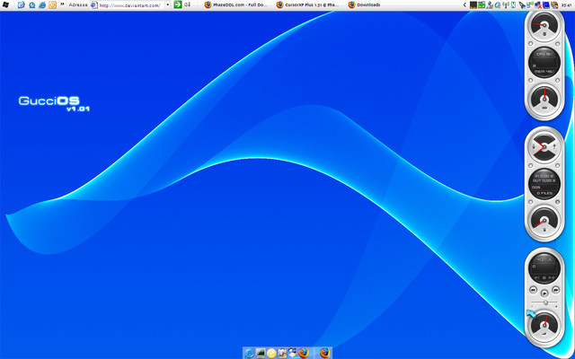The height and width of the screenshot is (359, 575).
Task: Open the running Firefox icon at dock's right end
Action: 325,353
